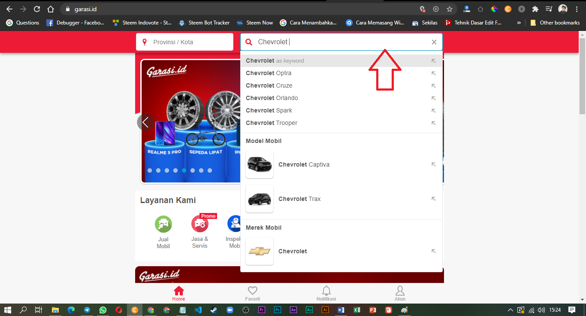Image resolution: width=586 pixels, height=316 pixels.
Task: Select Chevrolet Captiva model text
Action: click(x=304, y=164)
